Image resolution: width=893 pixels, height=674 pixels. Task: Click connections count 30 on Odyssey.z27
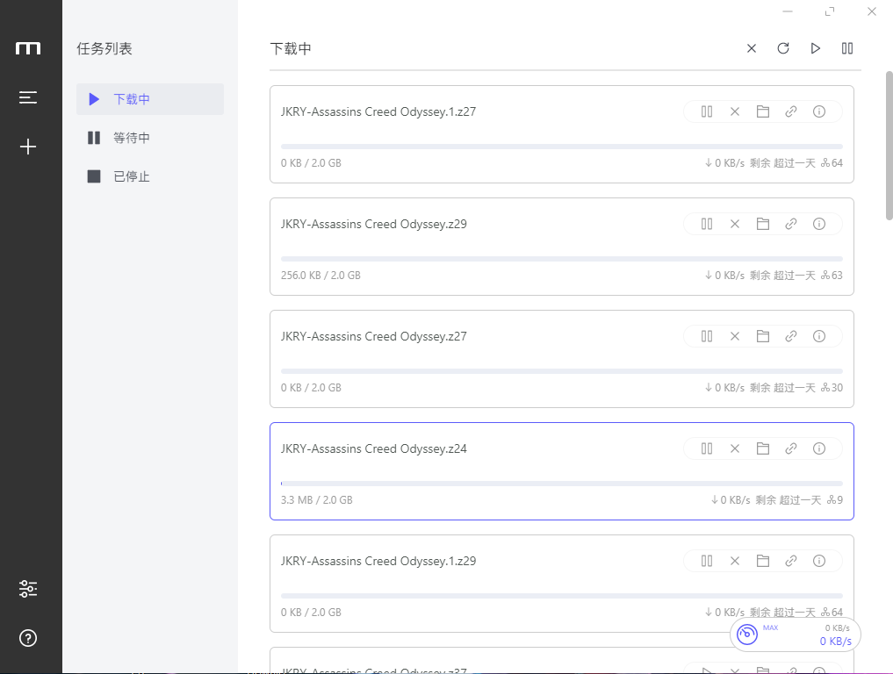pos(832,387)
